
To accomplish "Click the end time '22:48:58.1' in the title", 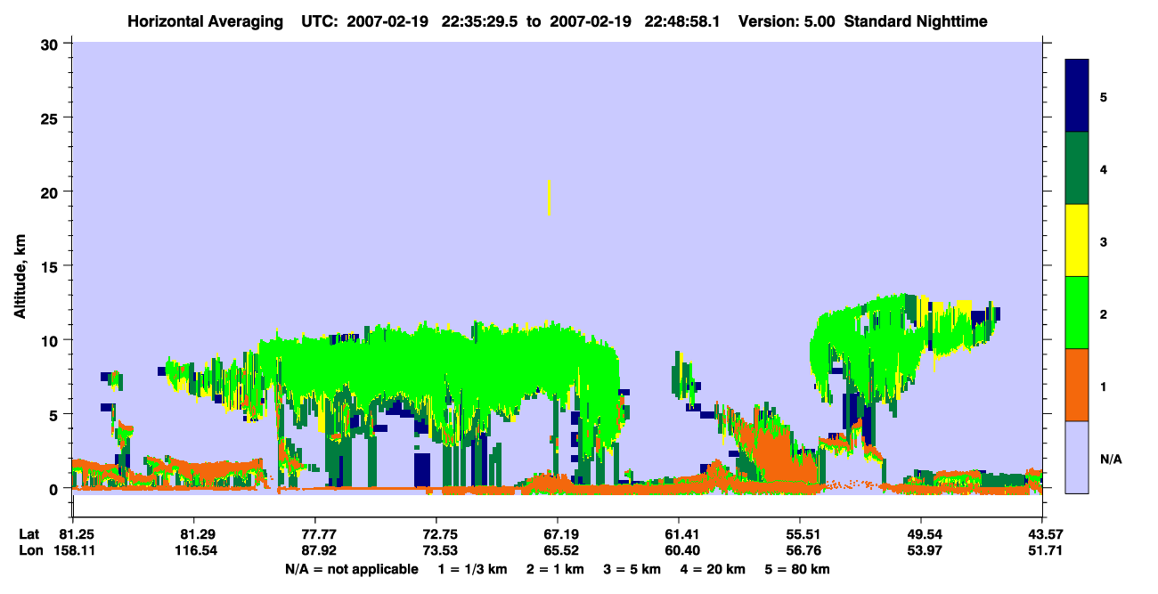I will [682, 20].
